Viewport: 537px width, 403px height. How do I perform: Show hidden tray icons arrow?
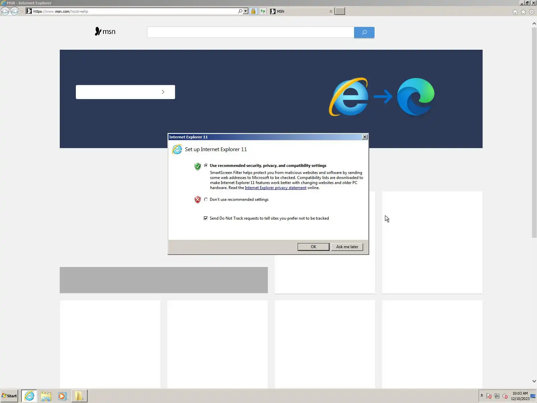[x=482, y=396]
